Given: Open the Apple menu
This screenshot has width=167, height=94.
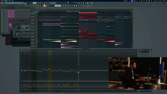Looking at the screenshot, I should (x=2, y=1).
